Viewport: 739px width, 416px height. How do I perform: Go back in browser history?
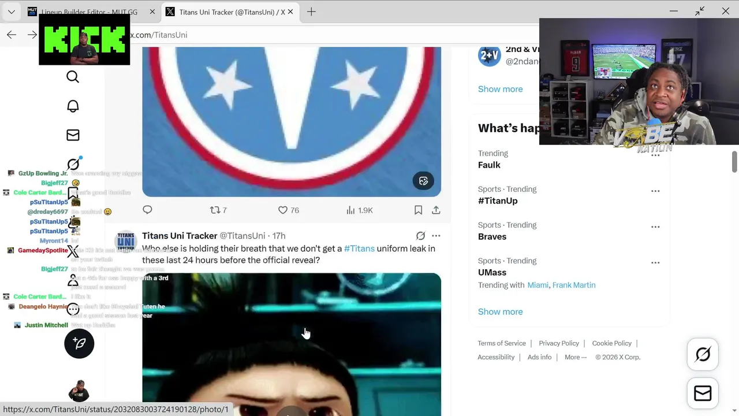12,35
